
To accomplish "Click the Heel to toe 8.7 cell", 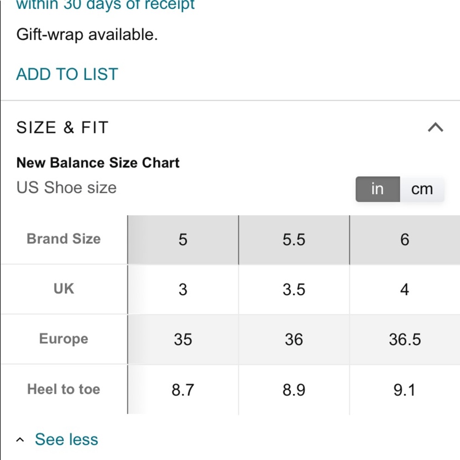I will pos(183,390).
